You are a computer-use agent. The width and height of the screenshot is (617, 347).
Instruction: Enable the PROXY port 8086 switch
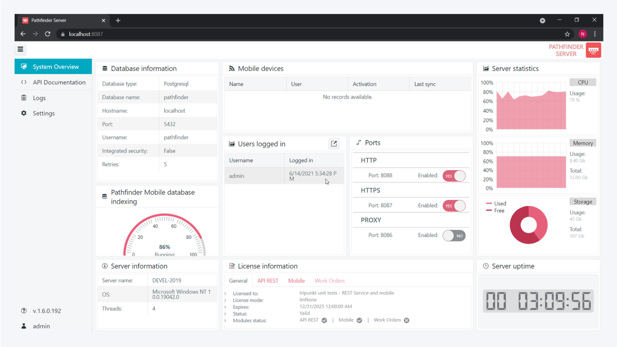point(454,236)
